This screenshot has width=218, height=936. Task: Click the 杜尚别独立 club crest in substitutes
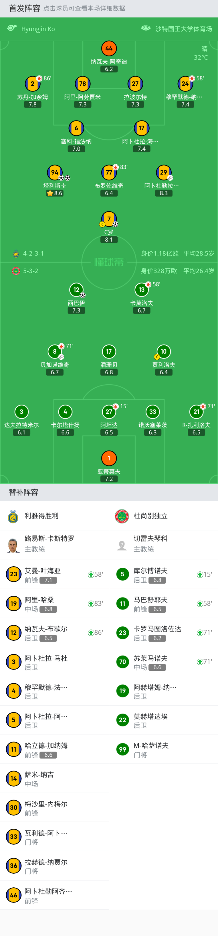pos(122,516)
